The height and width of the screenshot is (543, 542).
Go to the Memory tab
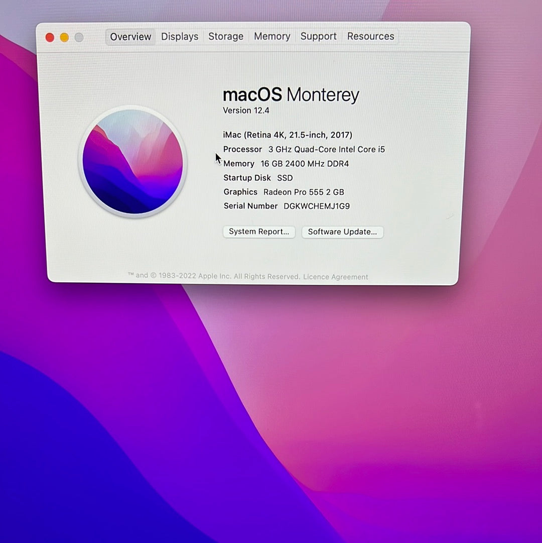click(x=272, y=37)
